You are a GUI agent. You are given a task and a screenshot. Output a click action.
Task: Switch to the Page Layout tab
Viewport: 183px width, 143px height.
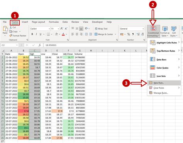(38, 22)
